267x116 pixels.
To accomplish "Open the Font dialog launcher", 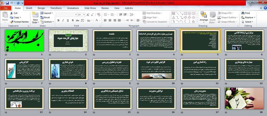I will (100, 26).
